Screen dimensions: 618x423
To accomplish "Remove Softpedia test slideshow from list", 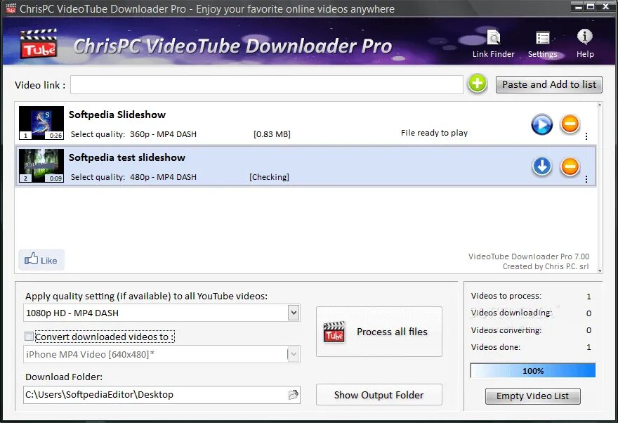I will [570, 167].
